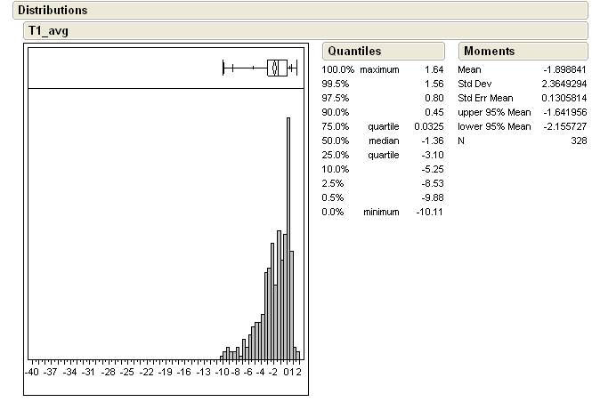The width and height of the screenshot is (592, 402).
Task: Click the -10 label on histogram axis
Action: 223,372
